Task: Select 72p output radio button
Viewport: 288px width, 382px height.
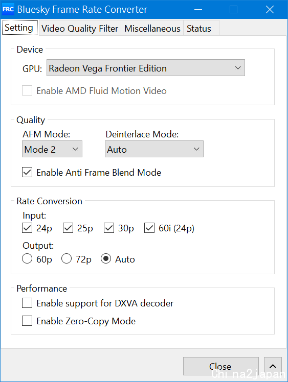Action: pyautogui.click(x=67, y=259)
